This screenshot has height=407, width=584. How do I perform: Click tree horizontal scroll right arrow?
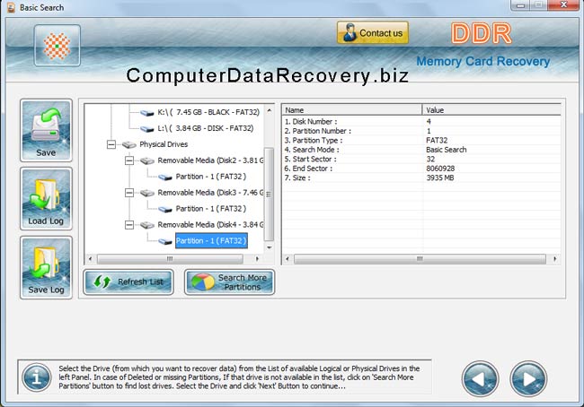point(257,259)
